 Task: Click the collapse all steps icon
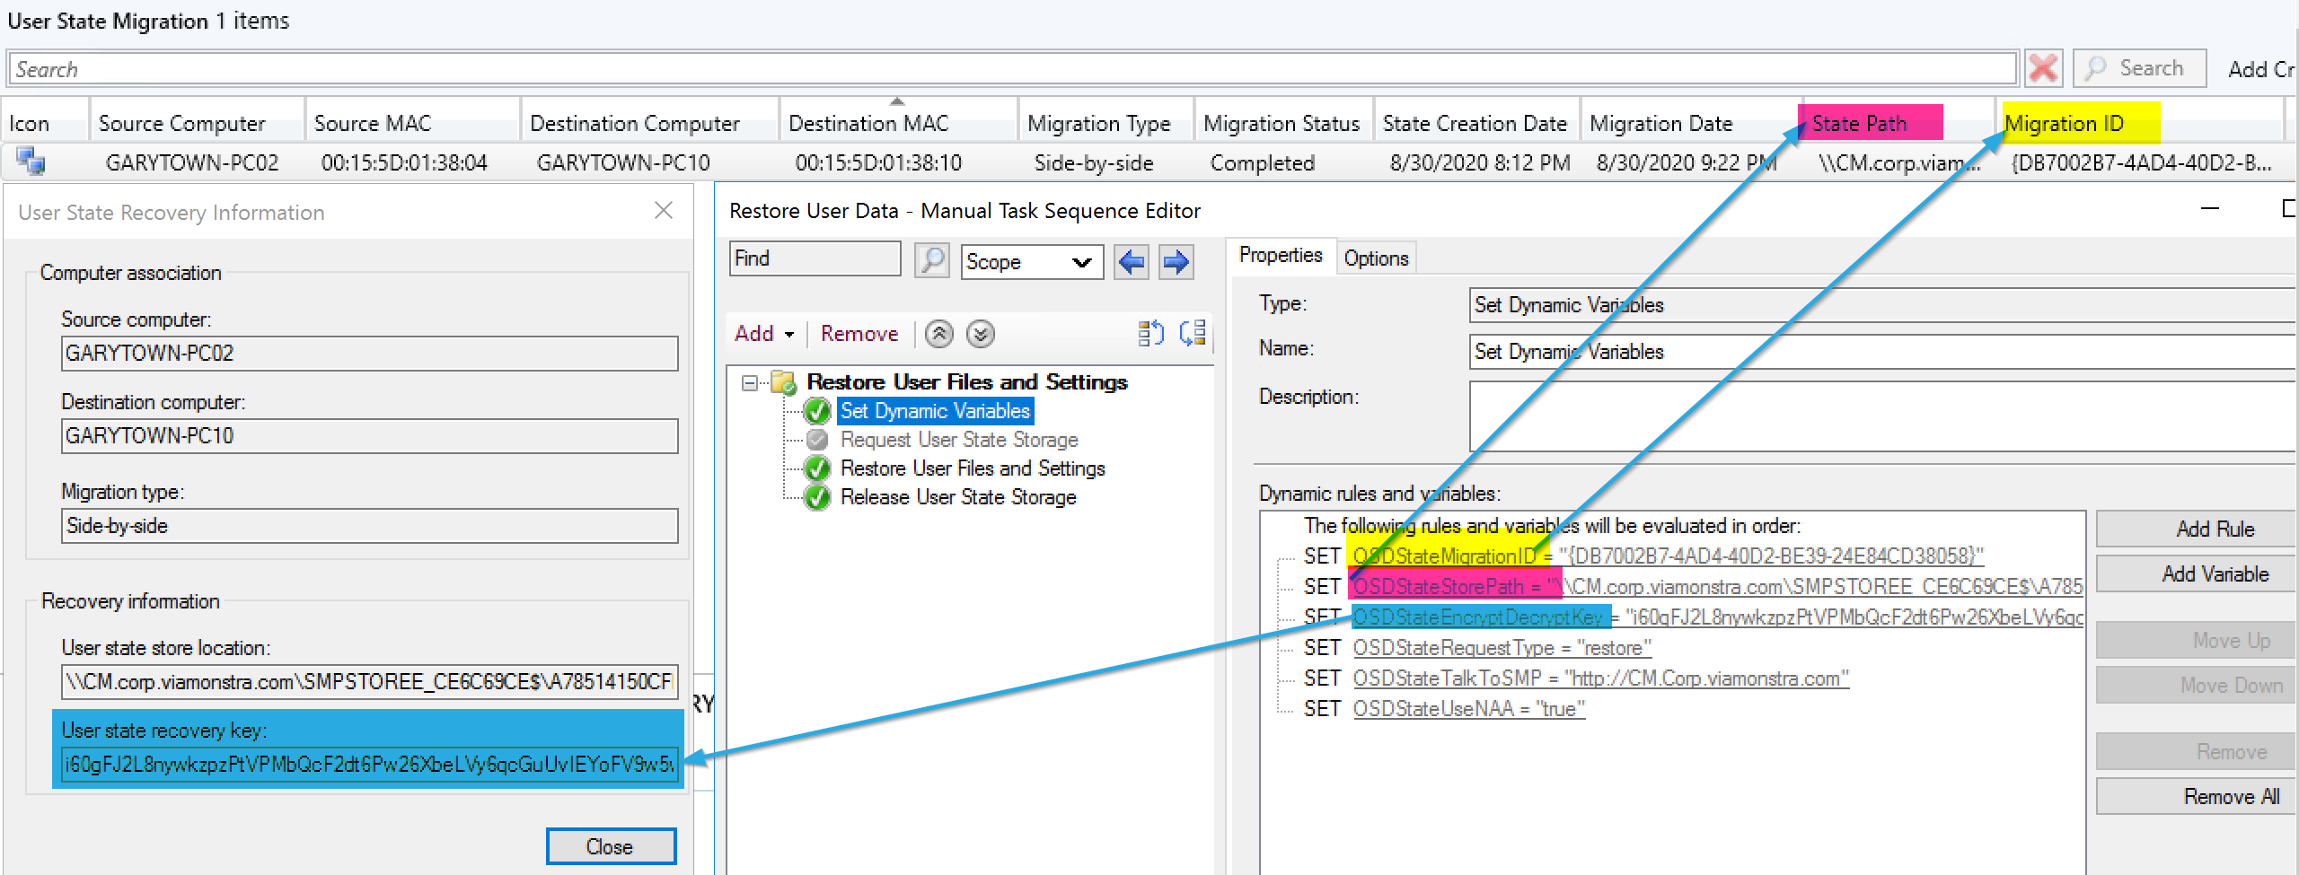(1193, 334)
